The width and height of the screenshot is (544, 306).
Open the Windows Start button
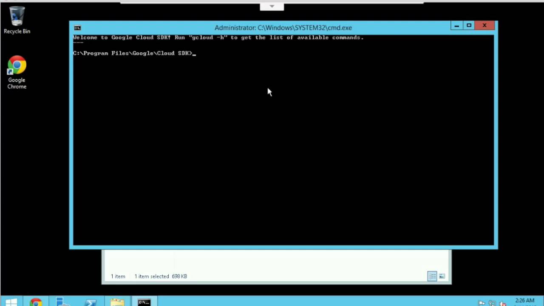[11, 302]
